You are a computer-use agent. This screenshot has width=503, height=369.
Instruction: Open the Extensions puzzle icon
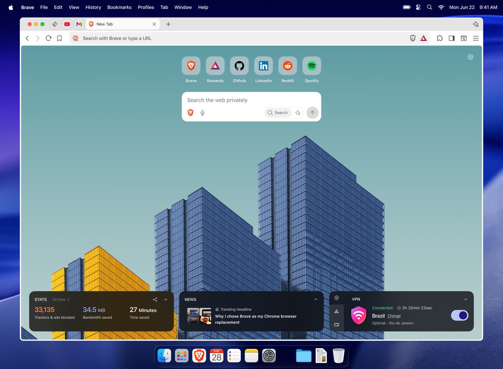click(439, 38)
